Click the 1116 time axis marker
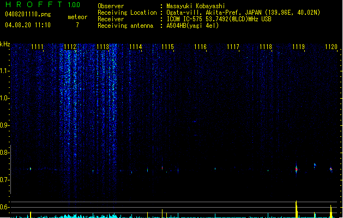The height and width of the screenshot is (218, 343). pos(200,47)
